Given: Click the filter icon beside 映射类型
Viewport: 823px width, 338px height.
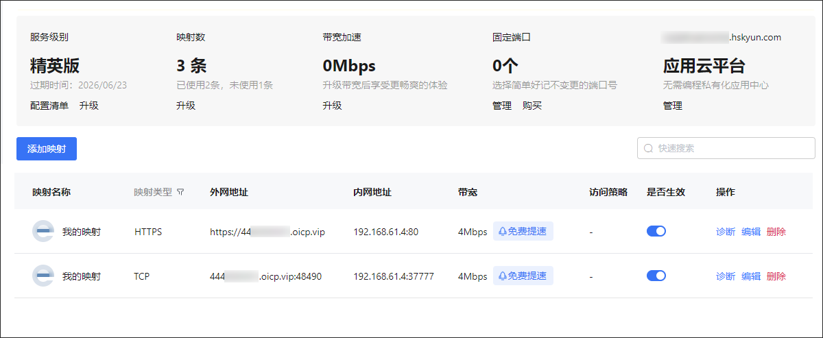Looking at the screenshot, I should click(180, 193).
